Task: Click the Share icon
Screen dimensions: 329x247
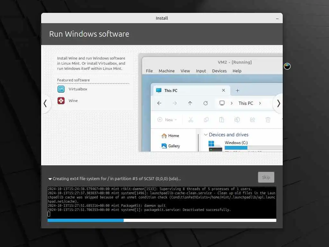Action: click(x=253, y=120)
